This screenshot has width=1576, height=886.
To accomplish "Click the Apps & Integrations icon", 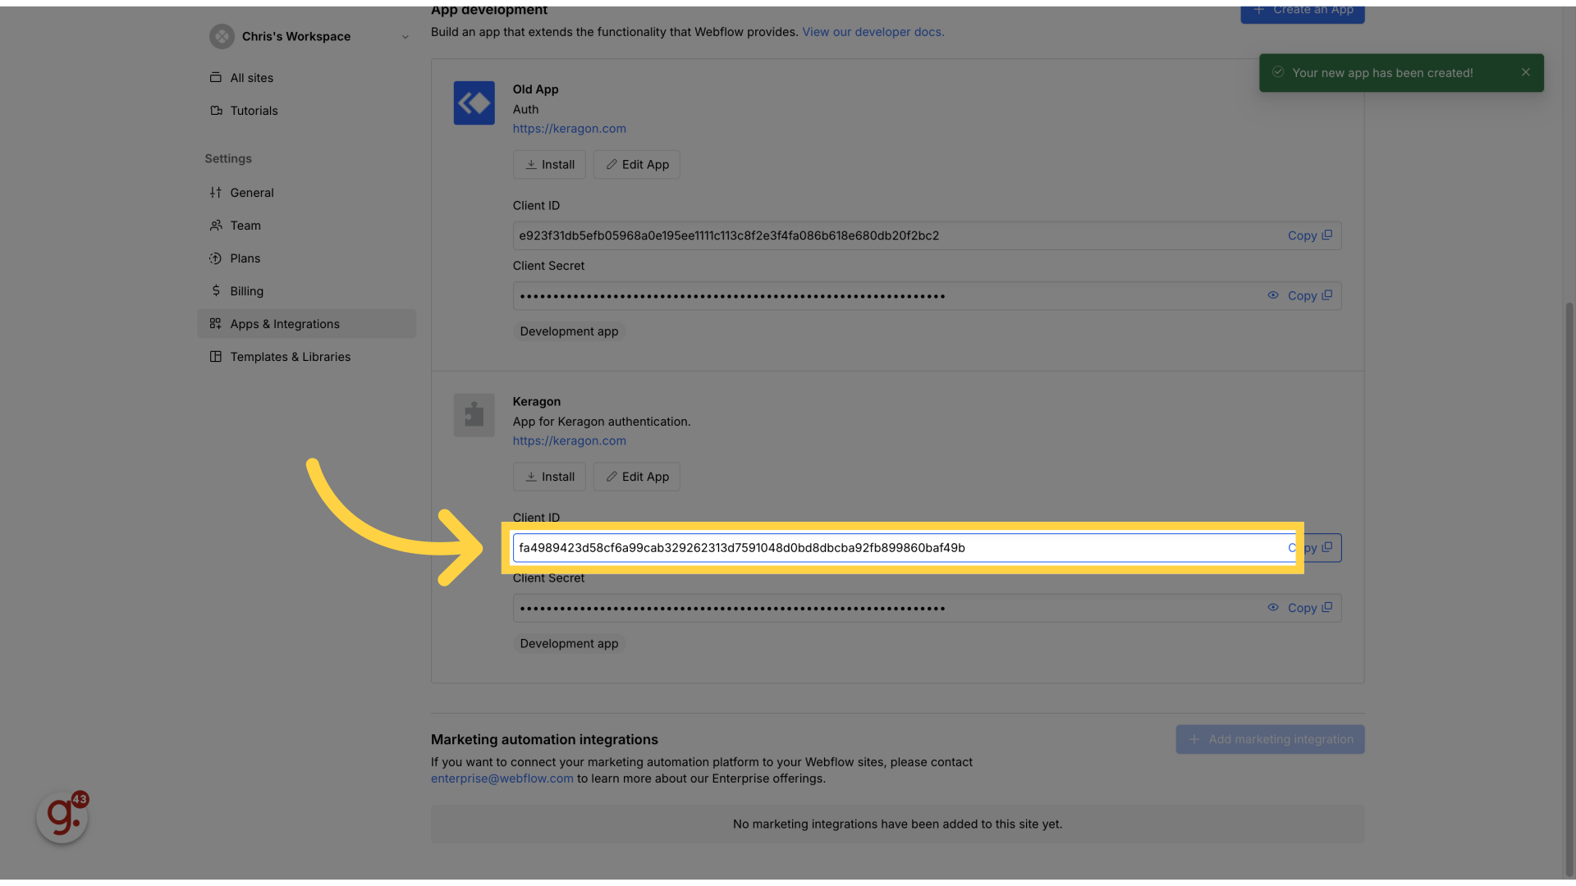I will click(x=216, y=324).
